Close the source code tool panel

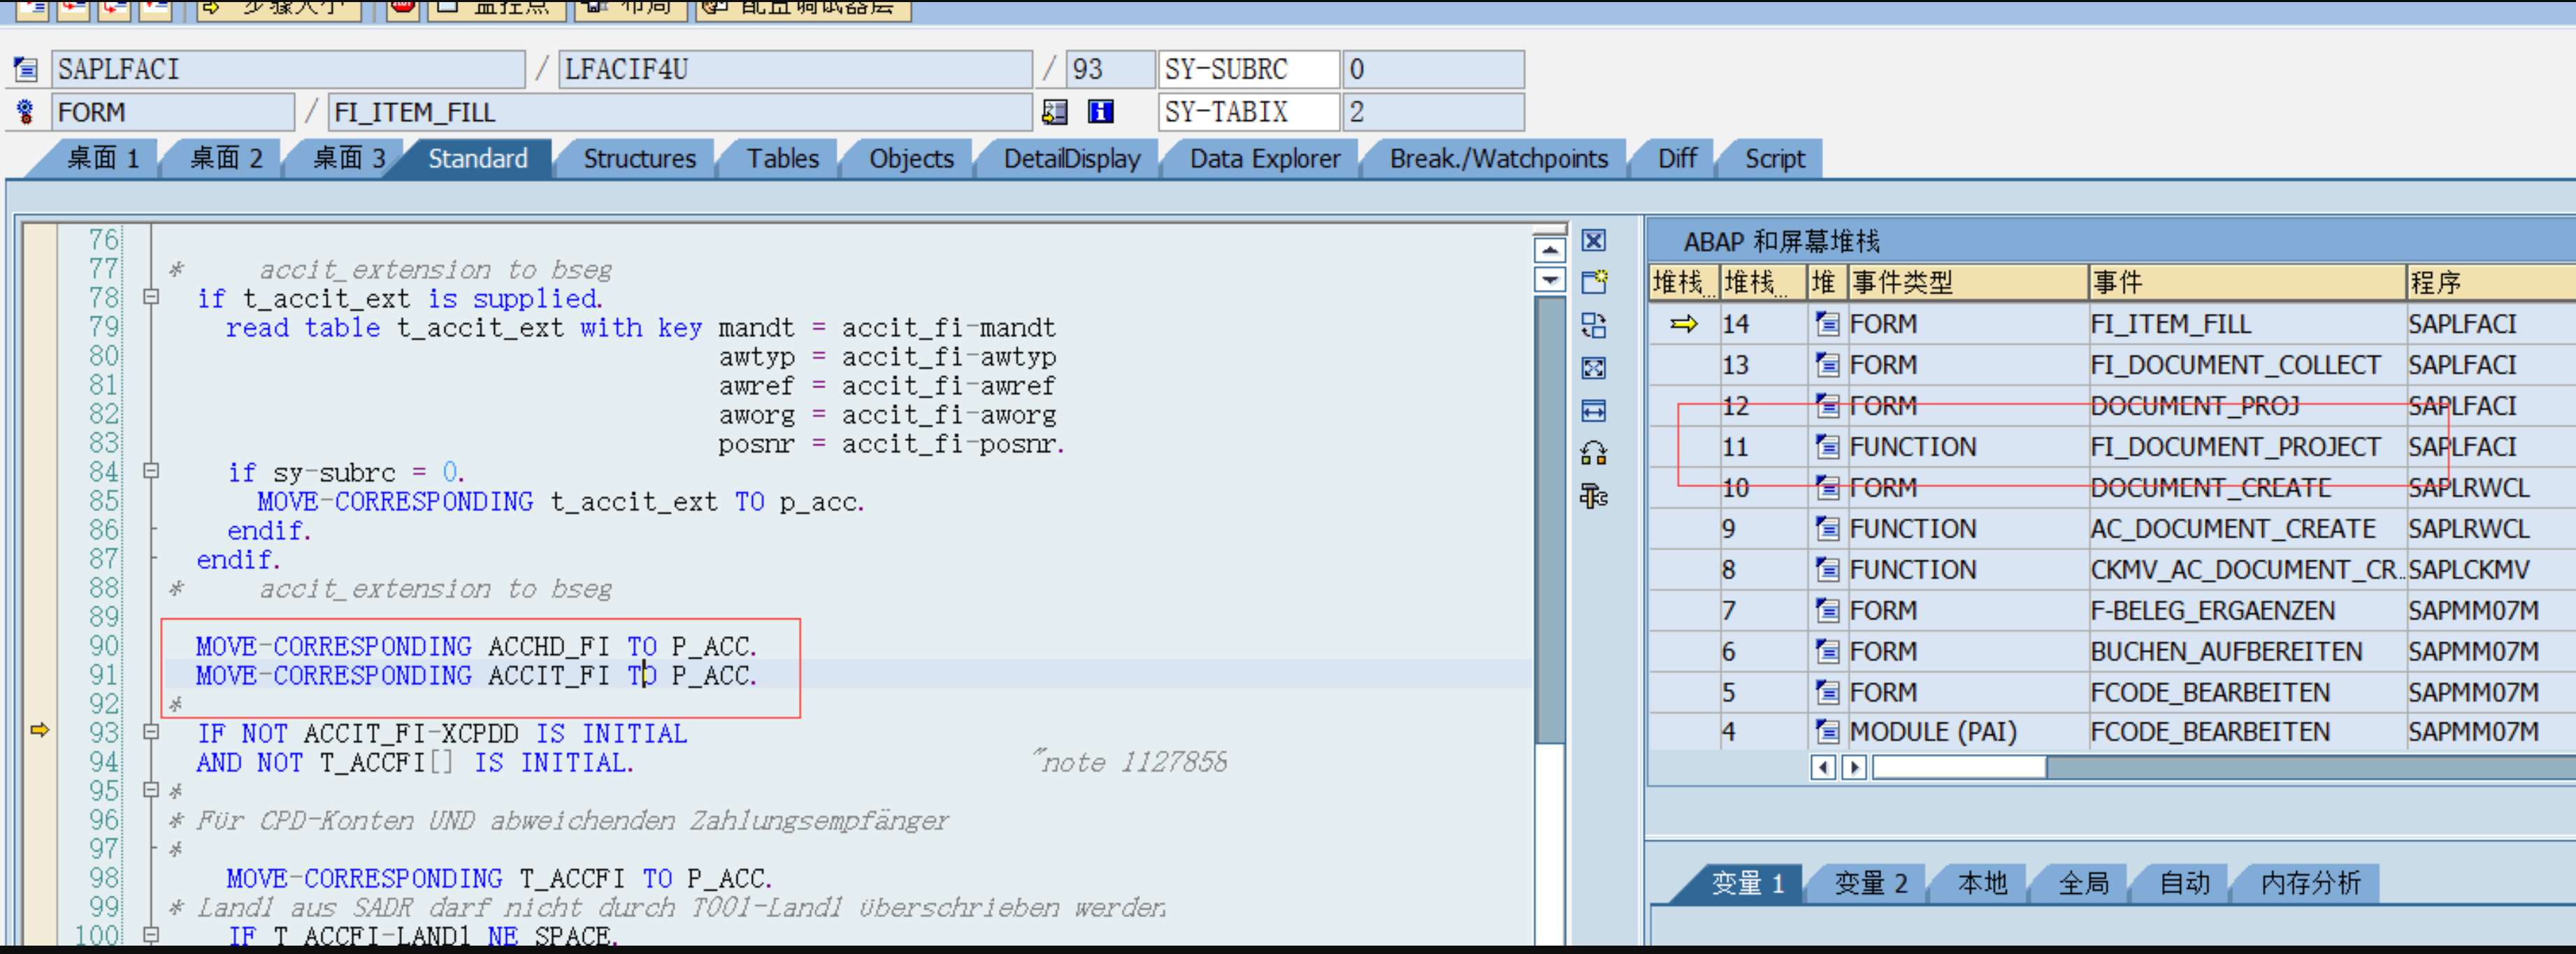tap(1593, 241)
